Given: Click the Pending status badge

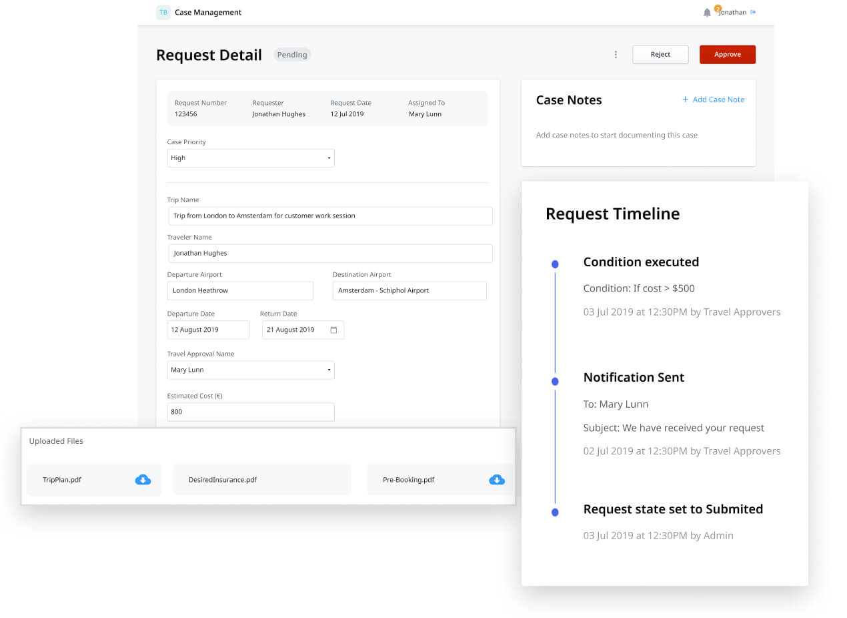Looking at the screenshot, I should (x=291, y=55).
